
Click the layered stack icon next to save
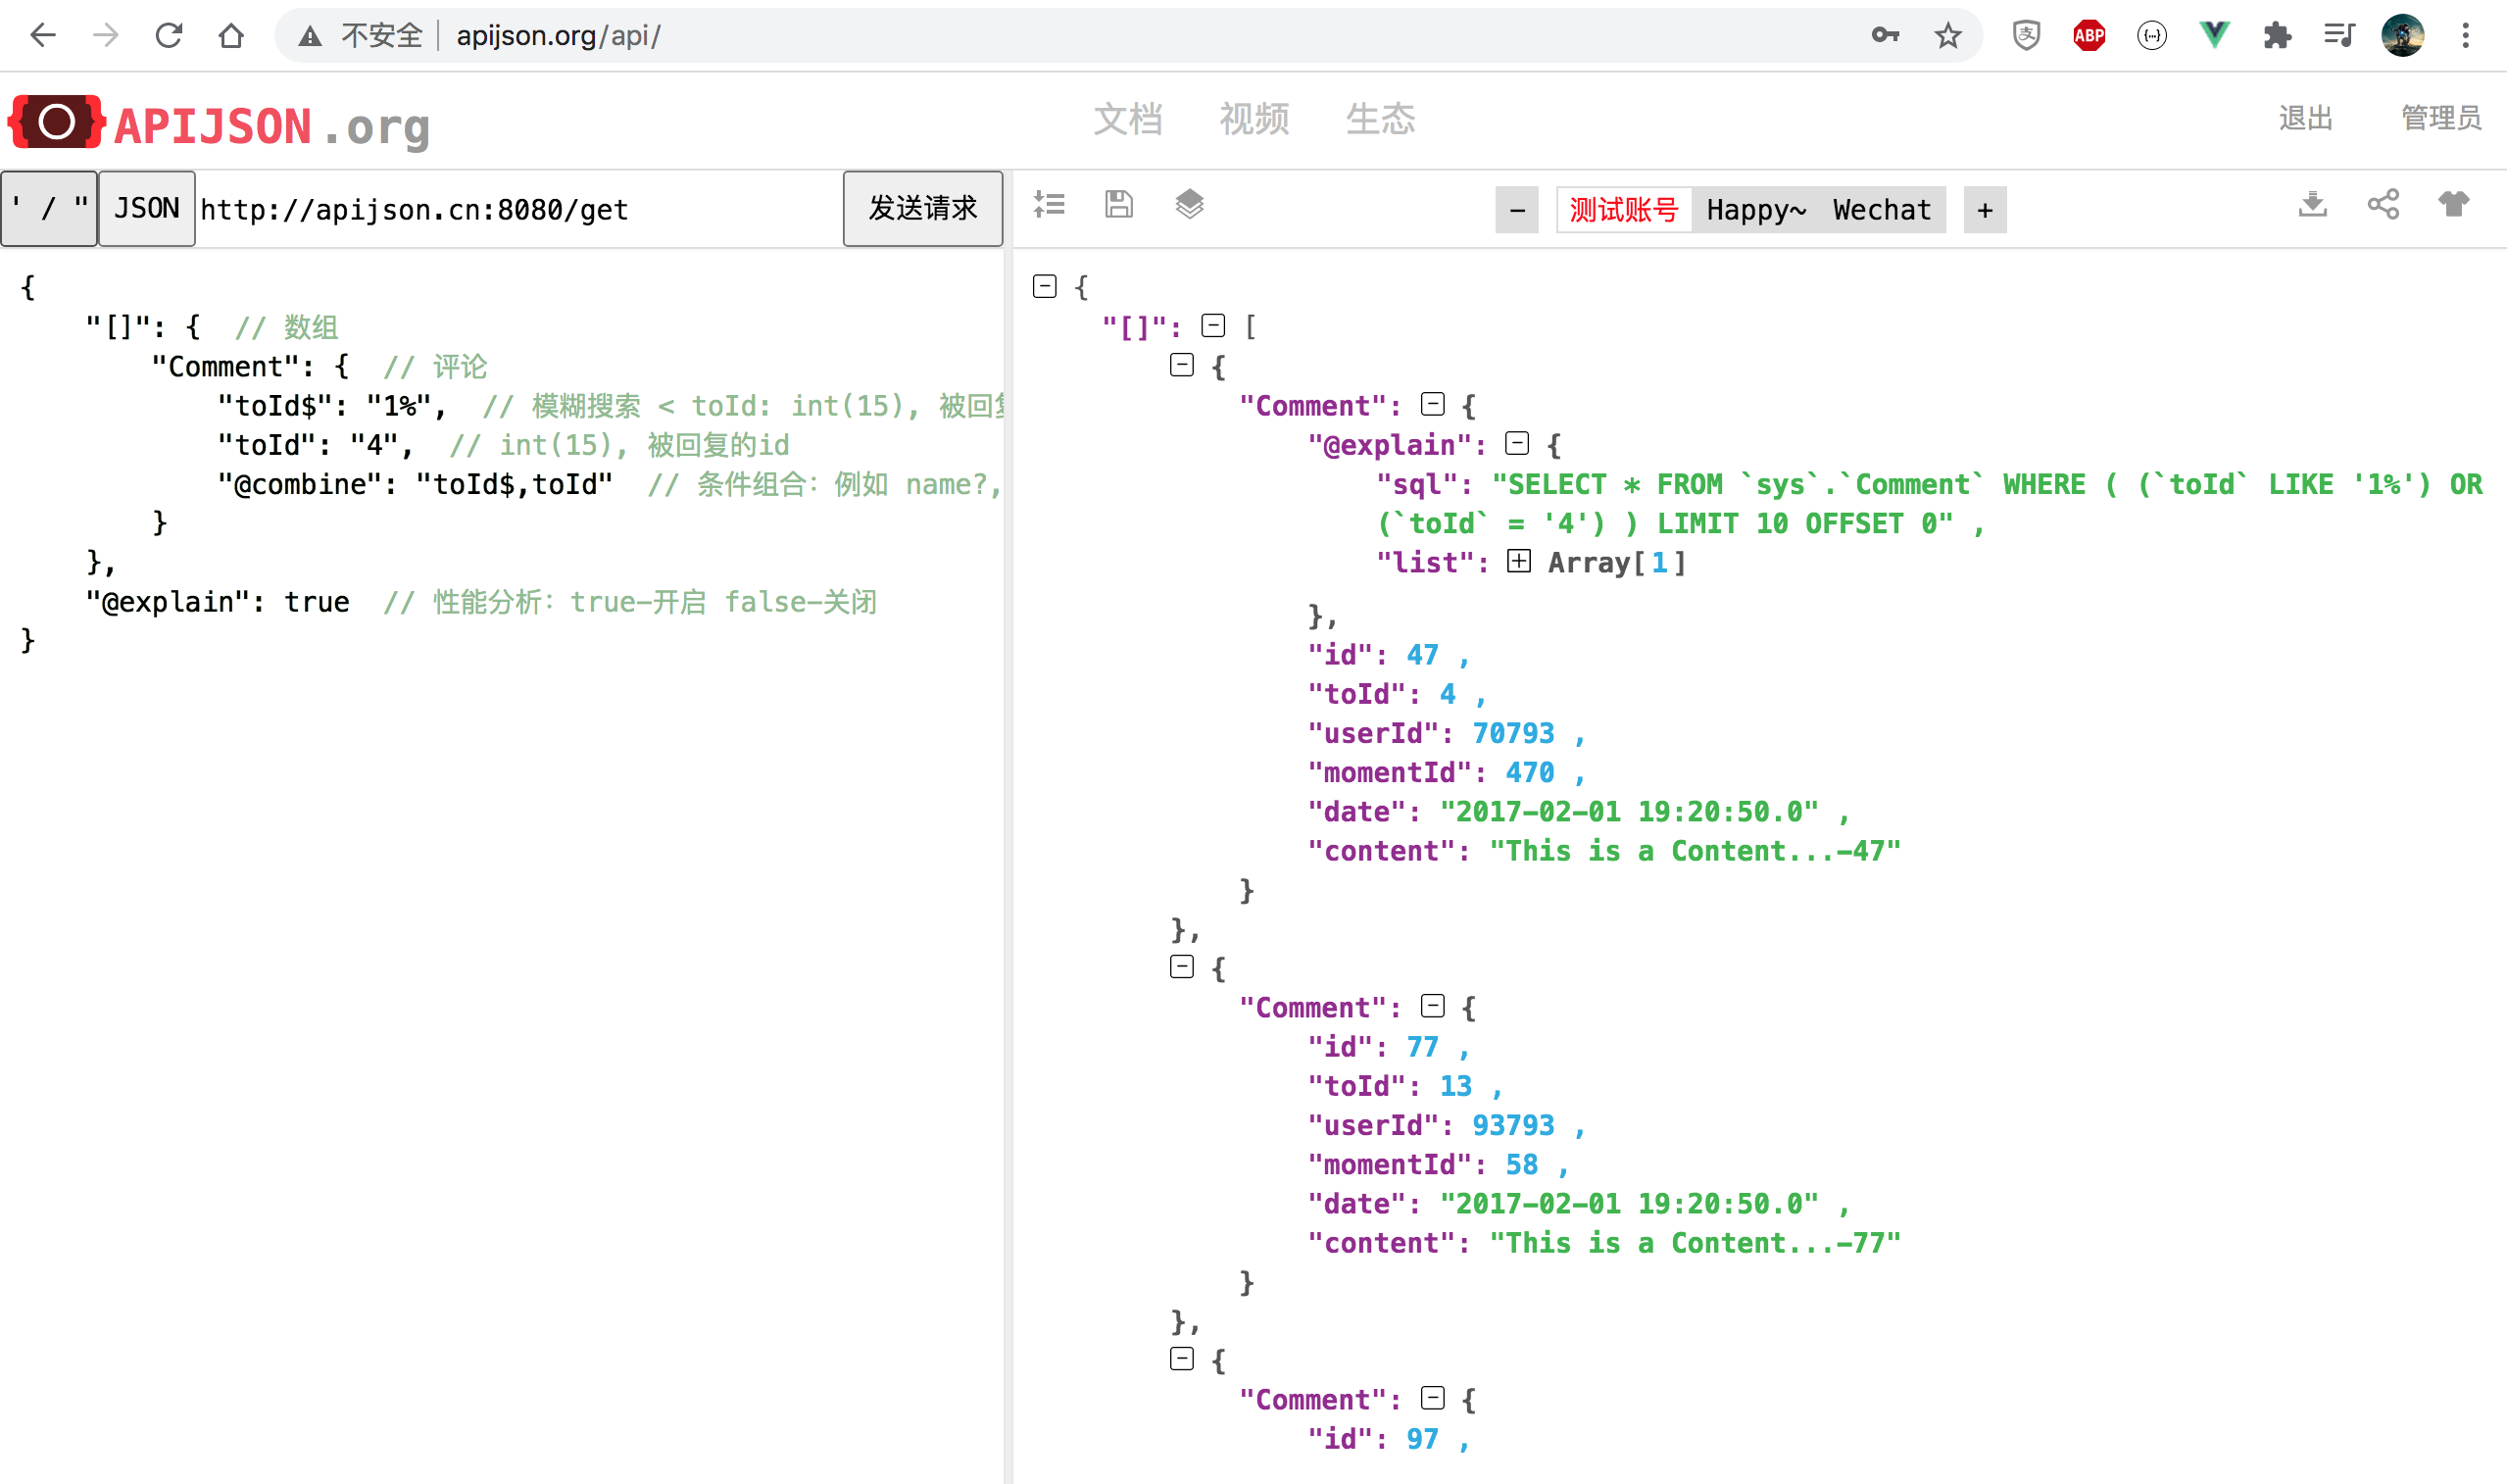1190,204
